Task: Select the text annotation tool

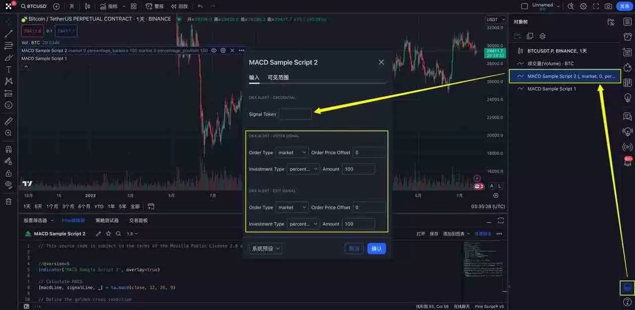Action: point(7,69)
